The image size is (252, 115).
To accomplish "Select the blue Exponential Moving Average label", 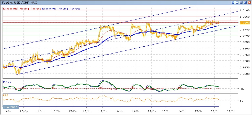I will pos(61,8).
